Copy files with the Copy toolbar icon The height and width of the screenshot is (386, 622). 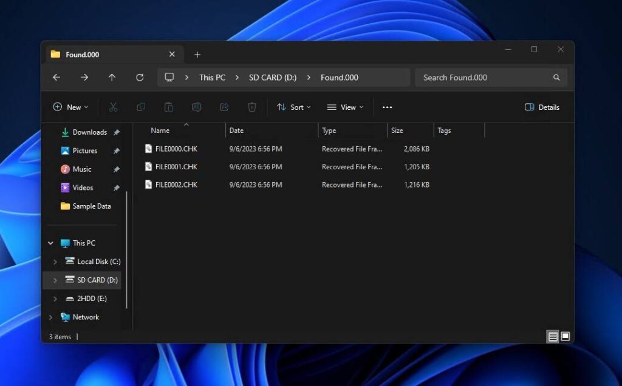point(141,107)
